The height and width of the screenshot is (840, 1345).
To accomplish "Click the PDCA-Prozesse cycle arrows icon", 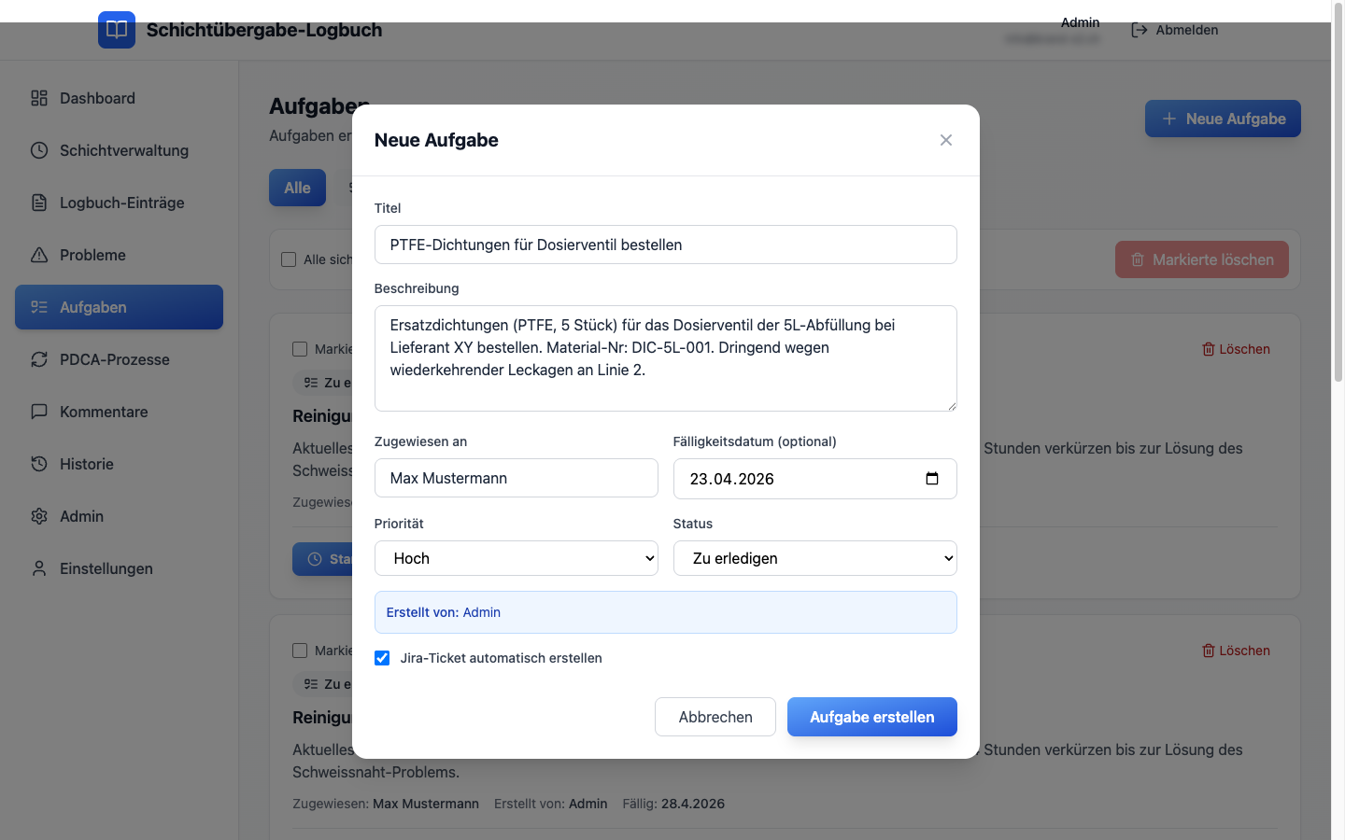I will pos(39,359).
